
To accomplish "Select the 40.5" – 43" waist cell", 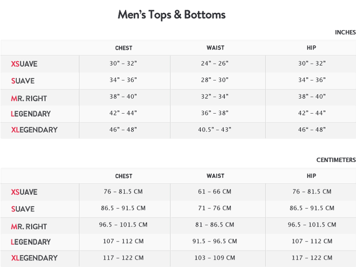I will pyautogui.click(x=215, y=130).
